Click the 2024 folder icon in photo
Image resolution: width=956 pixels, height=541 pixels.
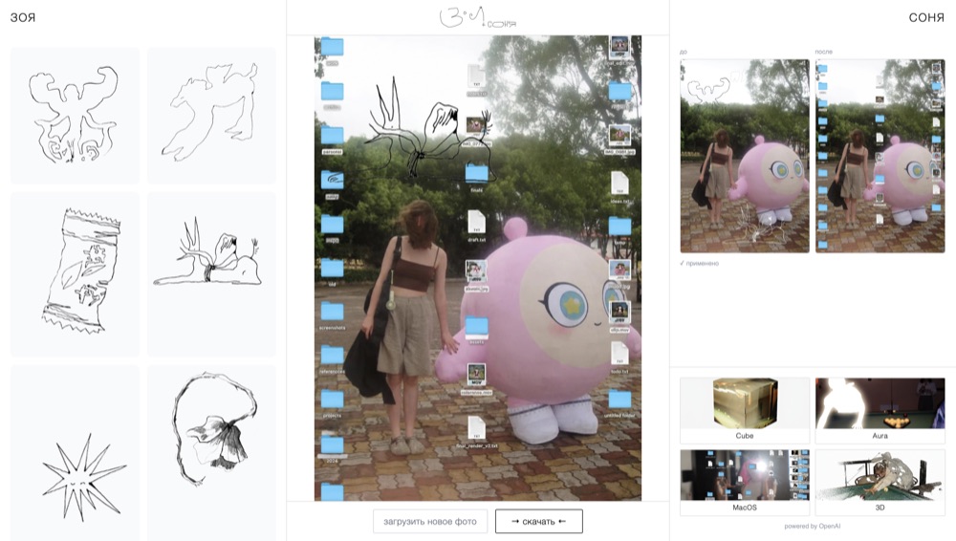pyautogui.click(x=333, y=445)
